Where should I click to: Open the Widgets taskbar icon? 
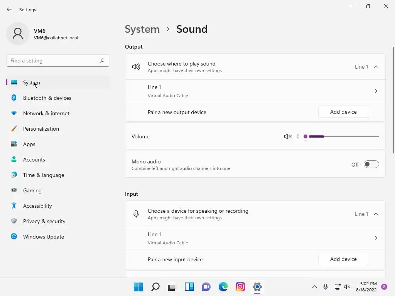pyautogui.click(x=189, y=287)
